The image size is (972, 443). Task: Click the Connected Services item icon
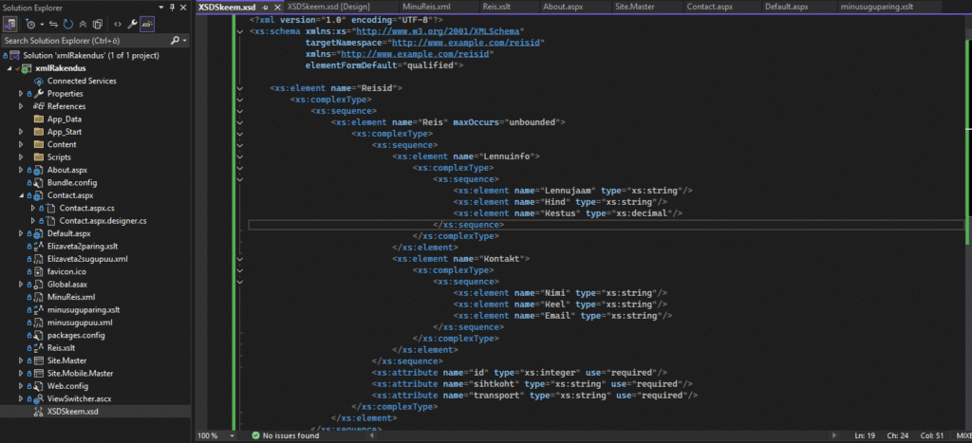click(x=38, y=81)
